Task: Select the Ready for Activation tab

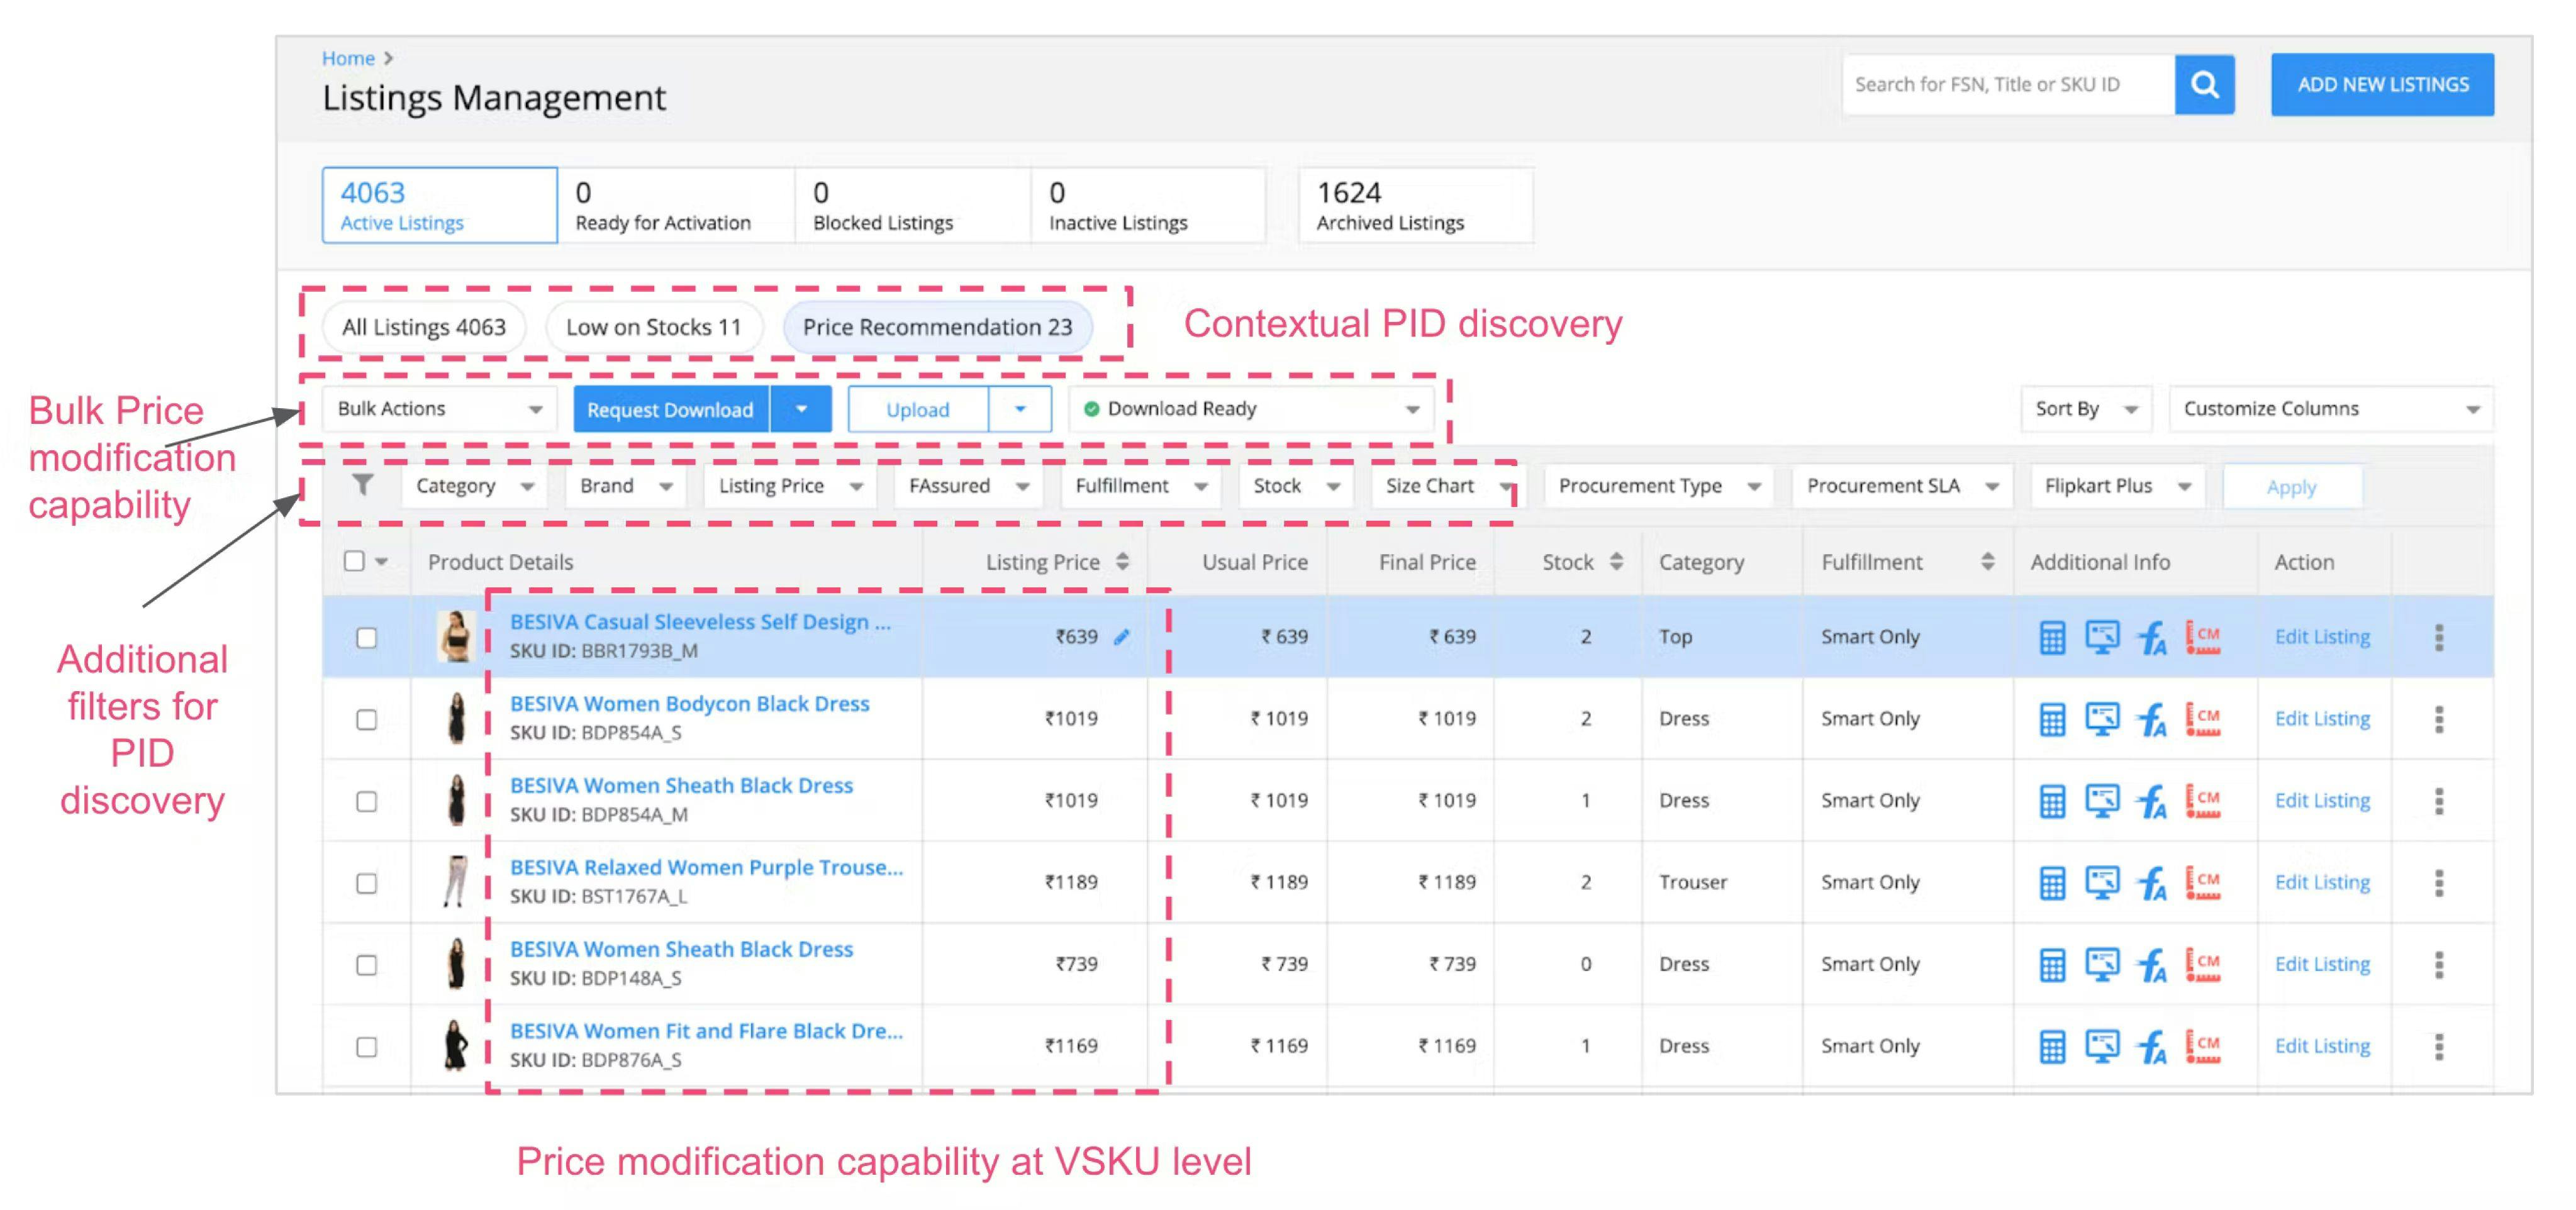Action: coord(677,205)
